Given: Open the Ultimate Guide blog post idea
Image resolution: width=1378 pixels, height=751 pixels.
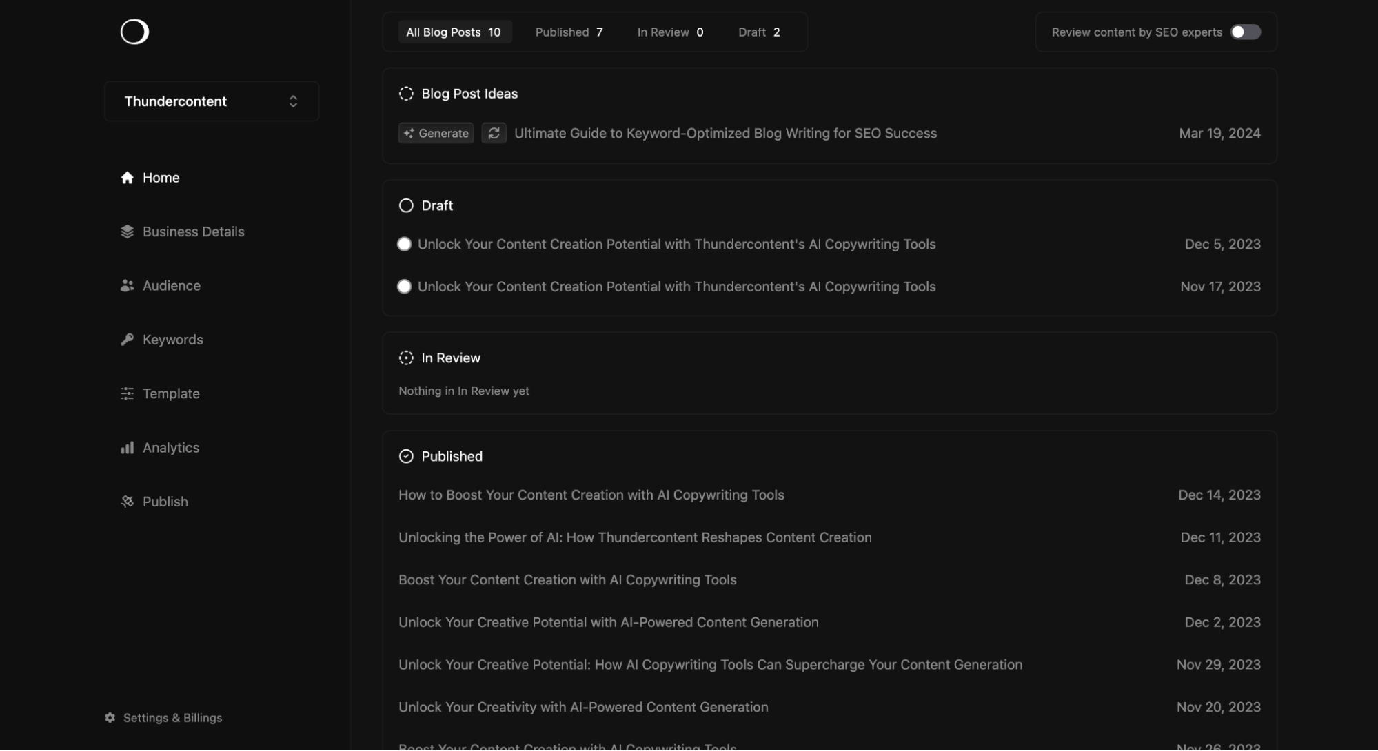Looking at the screenshot, I should click(725, 133).
